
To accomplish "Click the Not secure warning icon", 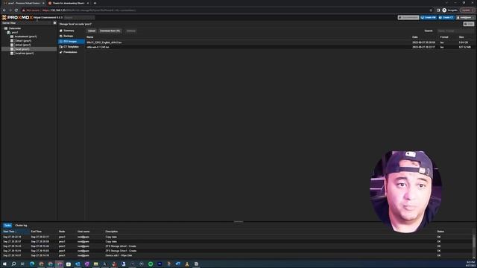I will pos(24,10).
